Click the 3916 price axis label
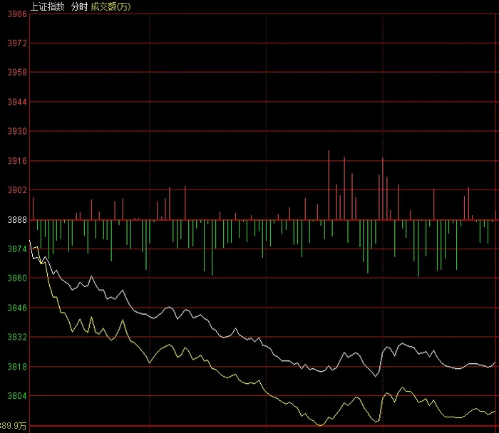The image size is (499, 433). (17, 161)
